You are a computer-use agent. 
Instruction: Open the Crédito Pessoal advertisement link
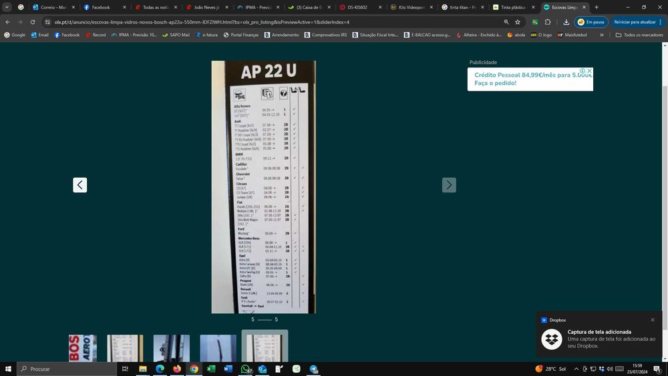pos(530,79)
